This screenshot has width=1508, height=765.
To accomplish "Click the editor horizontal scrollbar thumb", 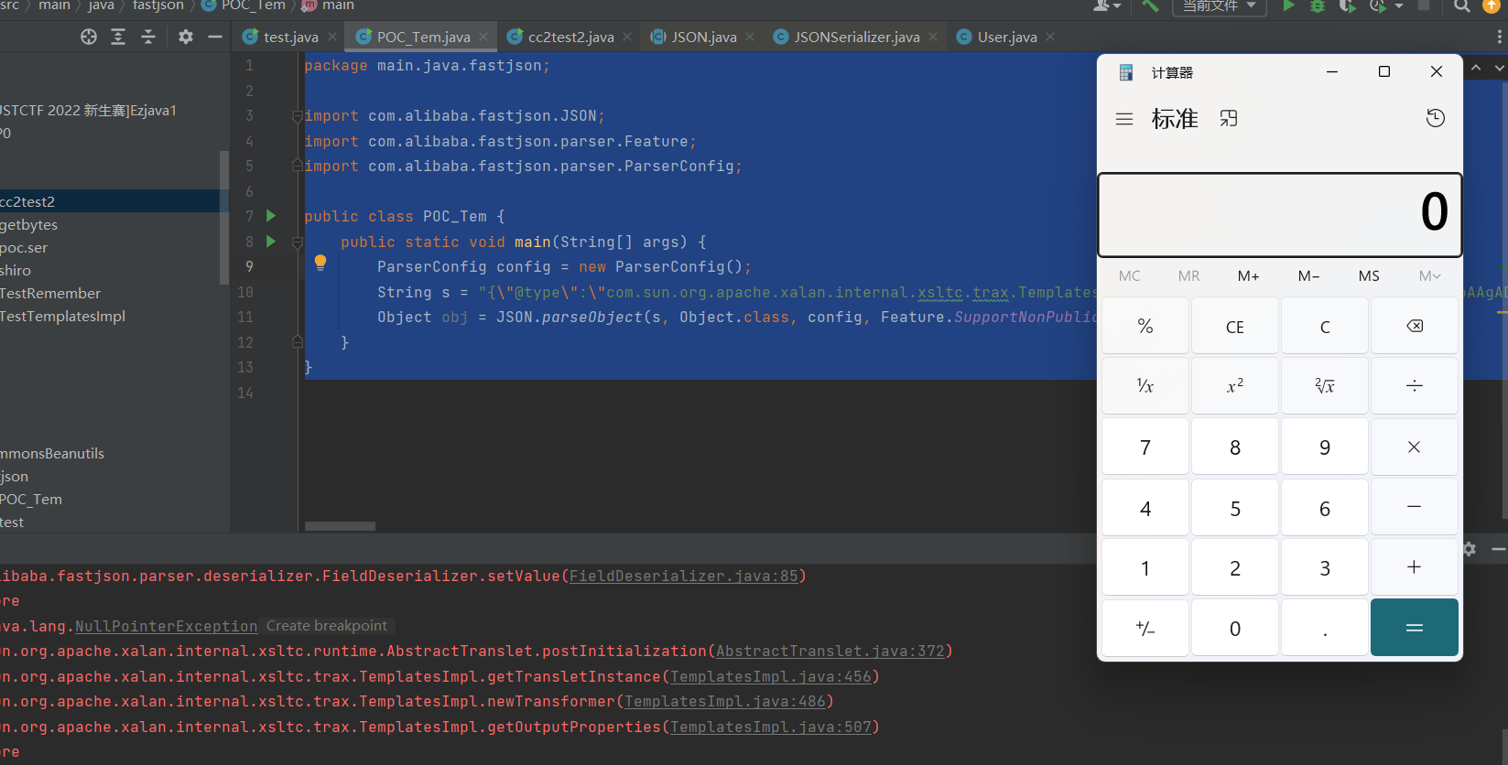I will [x=340, y=526].
